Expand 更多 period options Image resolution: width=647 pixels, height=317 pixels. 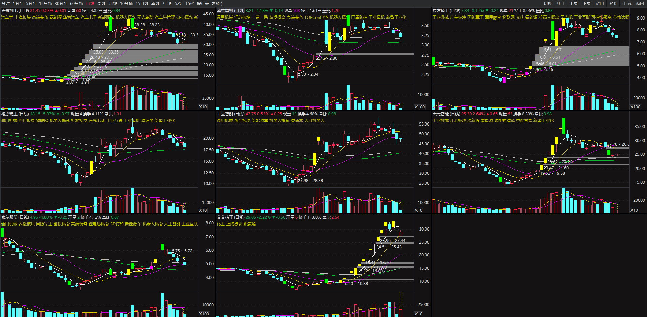[217, 3]
